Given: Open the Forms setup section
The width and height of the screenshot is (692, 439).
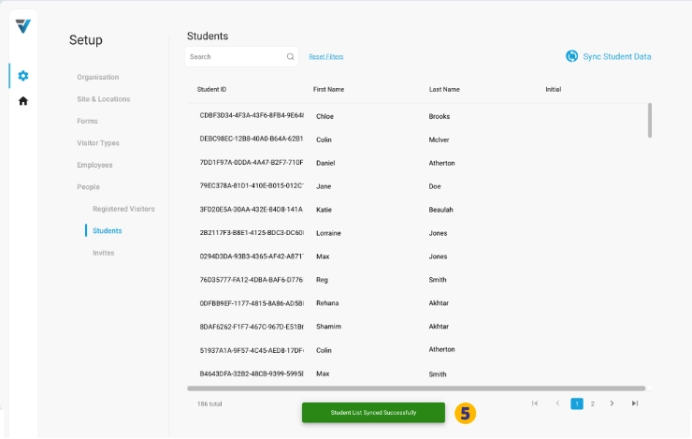Looking at the screenshot, I should 87,121.
